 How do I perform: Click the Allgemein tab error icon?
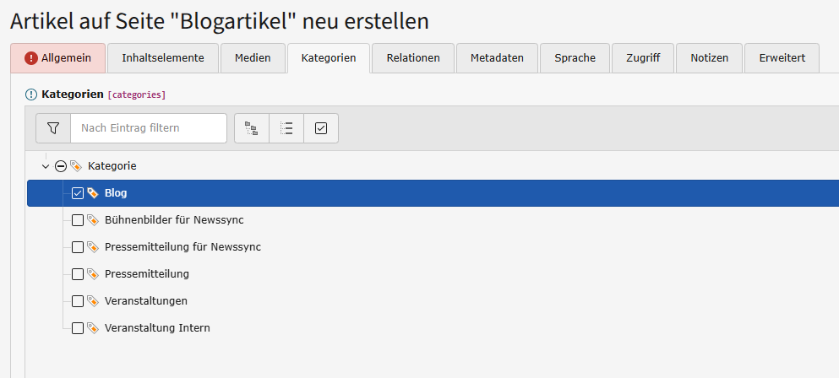tap(31, 57)
